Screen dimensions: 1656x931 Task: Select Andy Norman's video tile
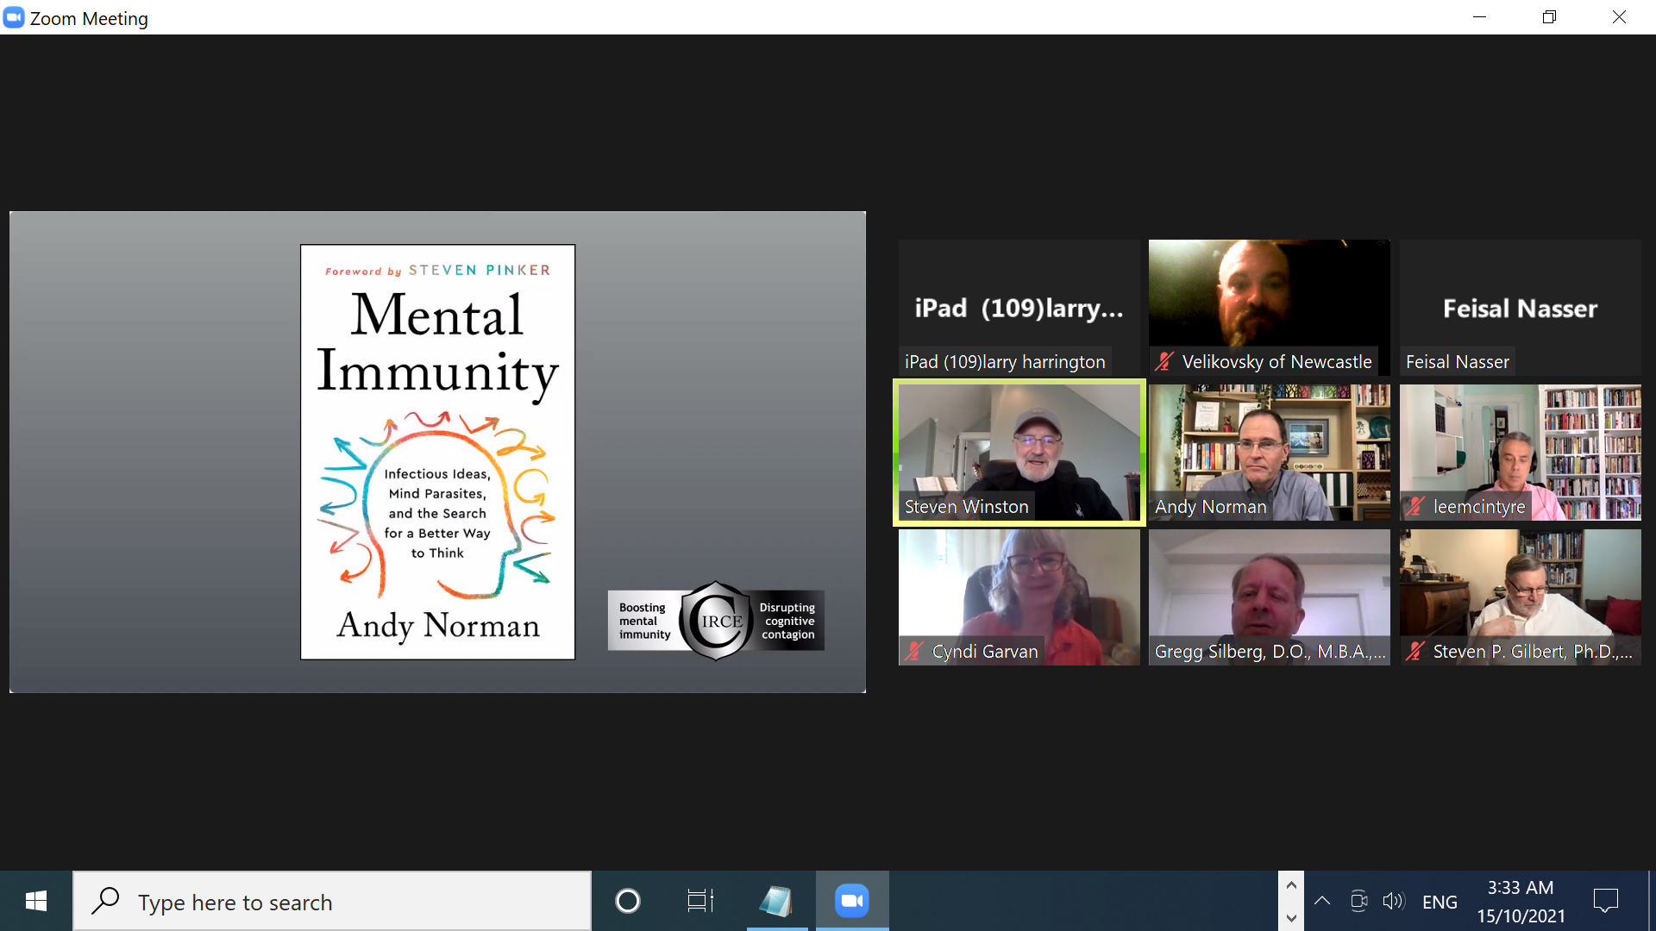1269,452
